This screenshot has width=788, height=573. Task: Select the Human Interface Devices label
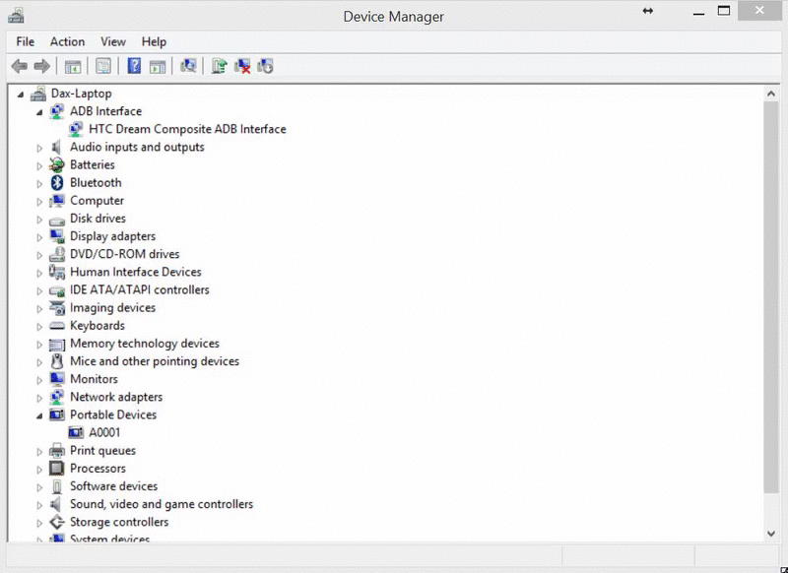[x=136, y=272]
